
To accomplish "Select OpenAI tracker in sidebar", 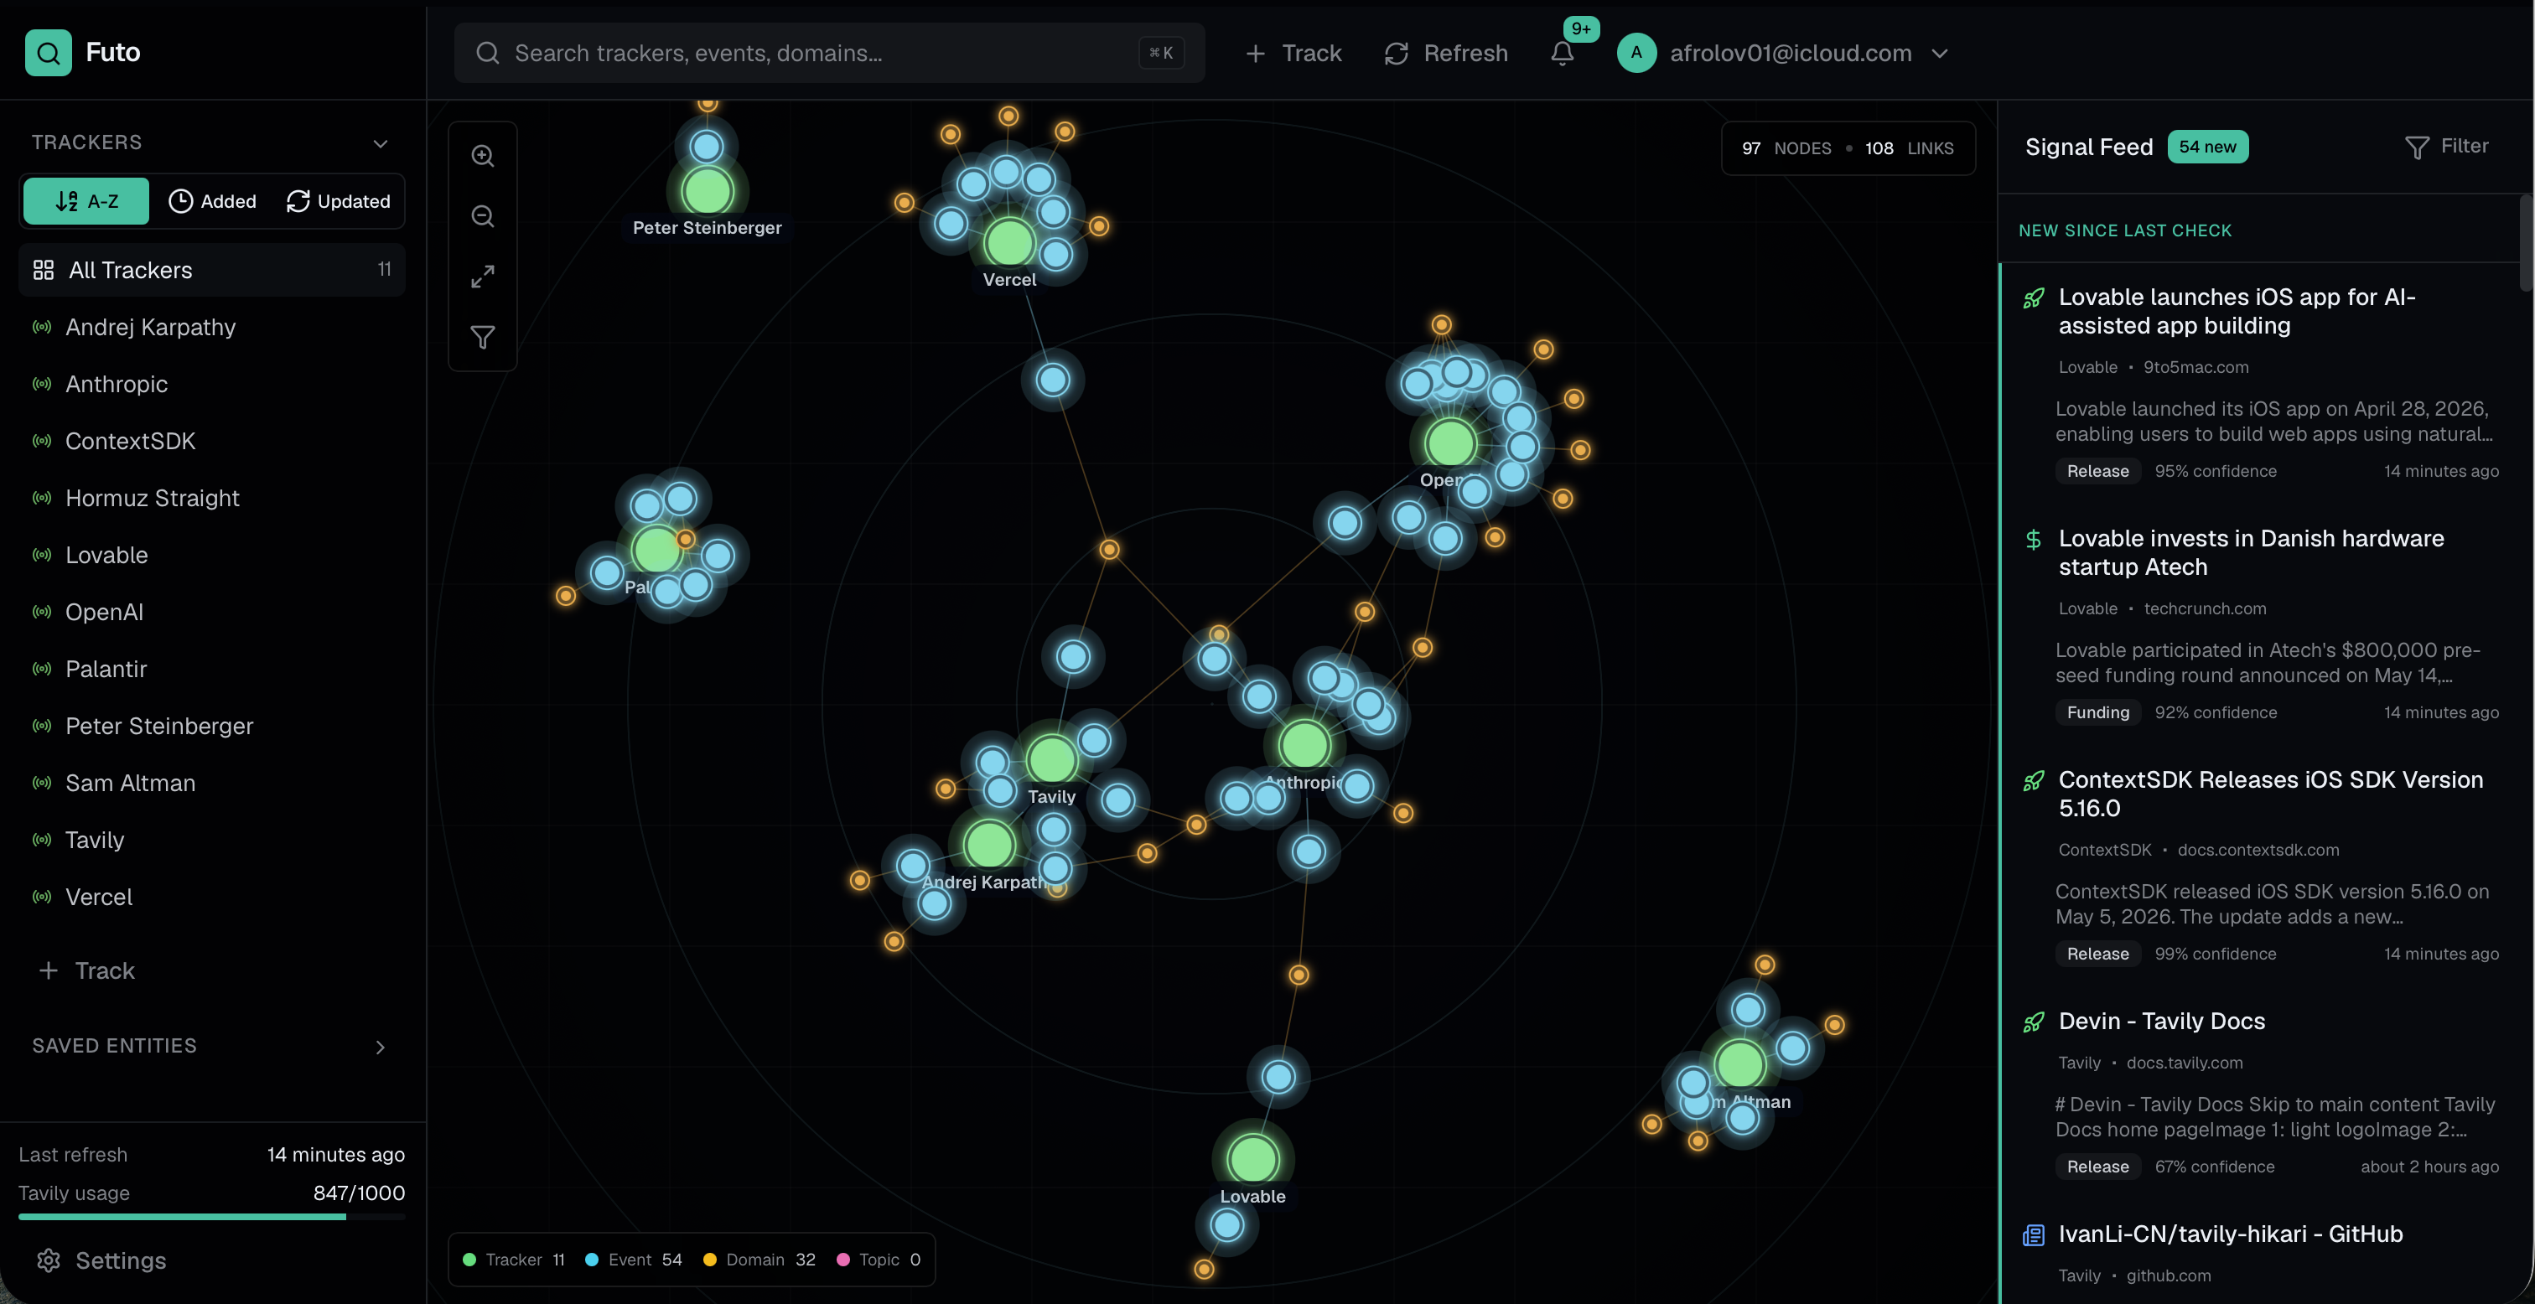I will point(211,612).
